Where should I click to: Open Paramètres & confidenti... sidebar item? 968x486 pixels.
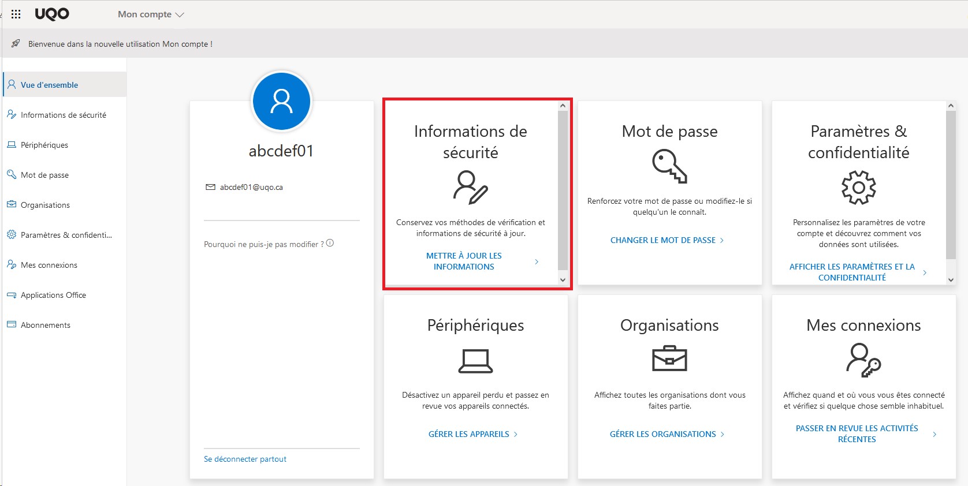(65, 235)
